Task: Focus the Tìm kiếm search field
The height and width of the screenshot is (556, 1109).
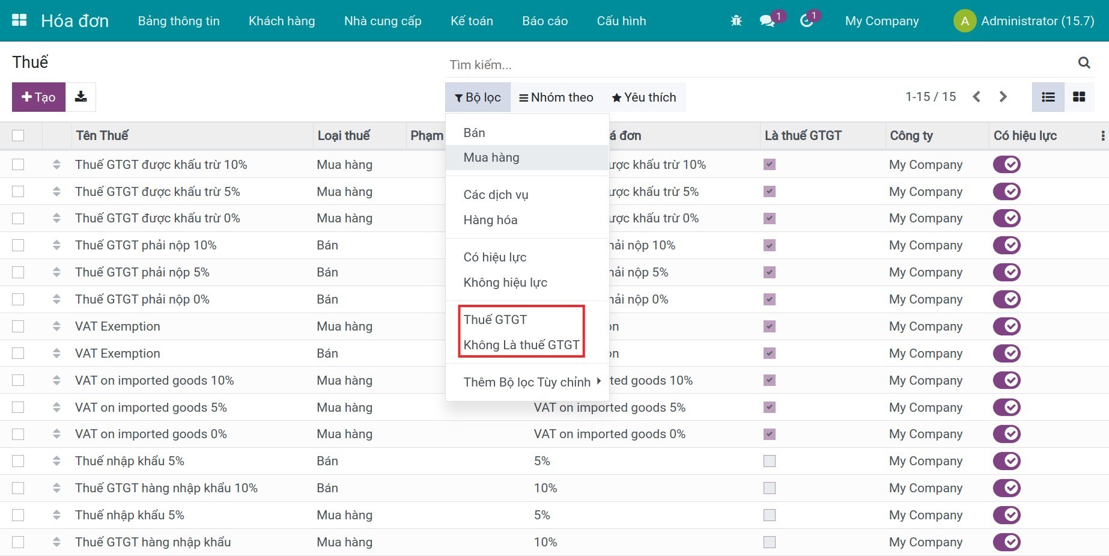Action: [757, 64]
